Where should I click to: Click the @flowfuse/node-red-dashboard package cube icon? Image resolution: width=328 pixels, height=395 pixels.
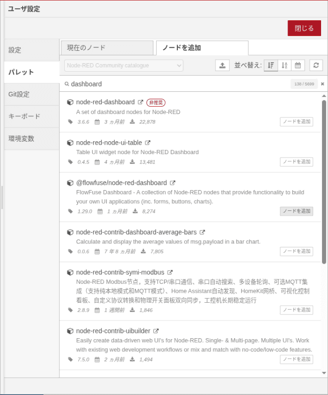70,183
